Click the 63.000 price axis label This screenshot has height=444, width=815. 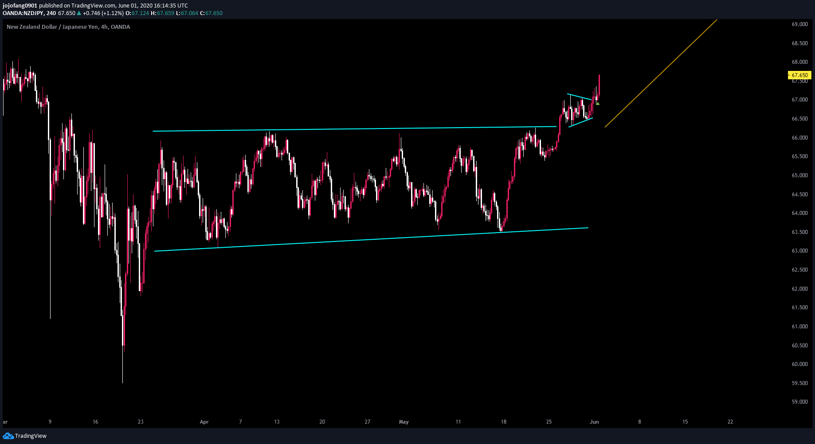[799, 251]
